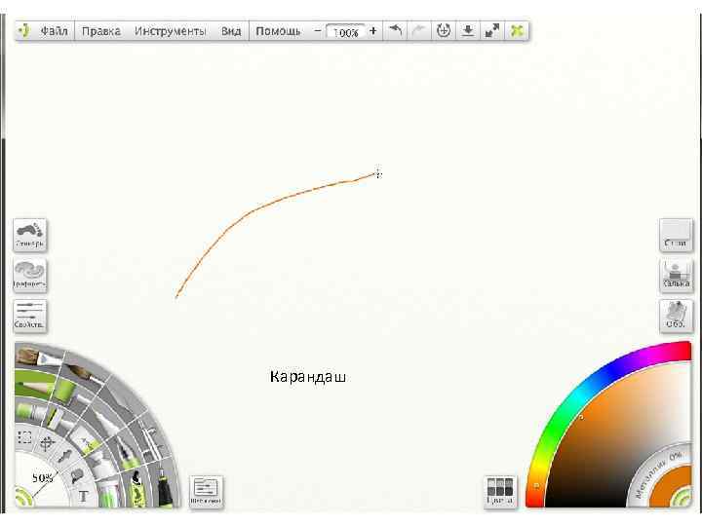The image size is (702, 526).
Task: Select the Fill bucket tool
Action: 77,476
